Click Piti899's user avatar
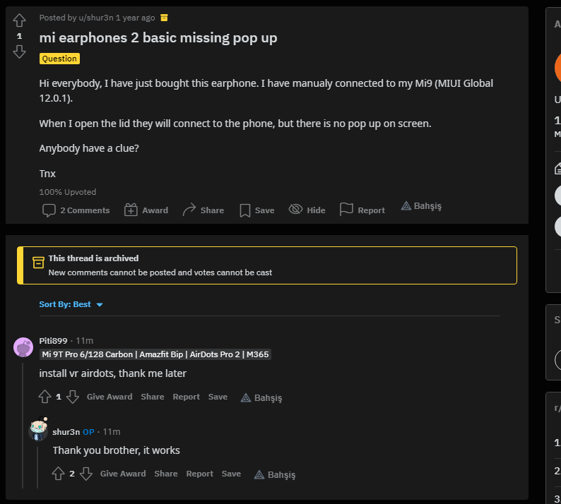 tap(23, 347)
